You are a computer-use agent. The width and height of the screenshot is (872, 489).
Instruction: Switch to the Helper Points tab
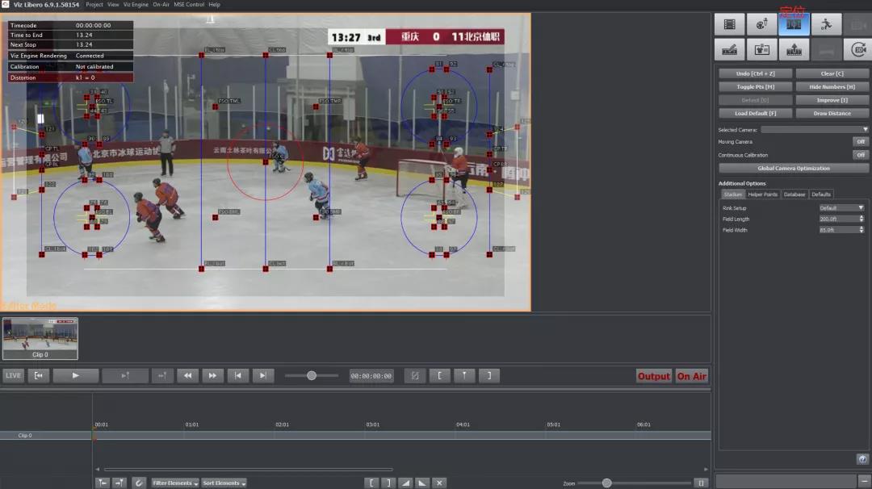[762, 194]
